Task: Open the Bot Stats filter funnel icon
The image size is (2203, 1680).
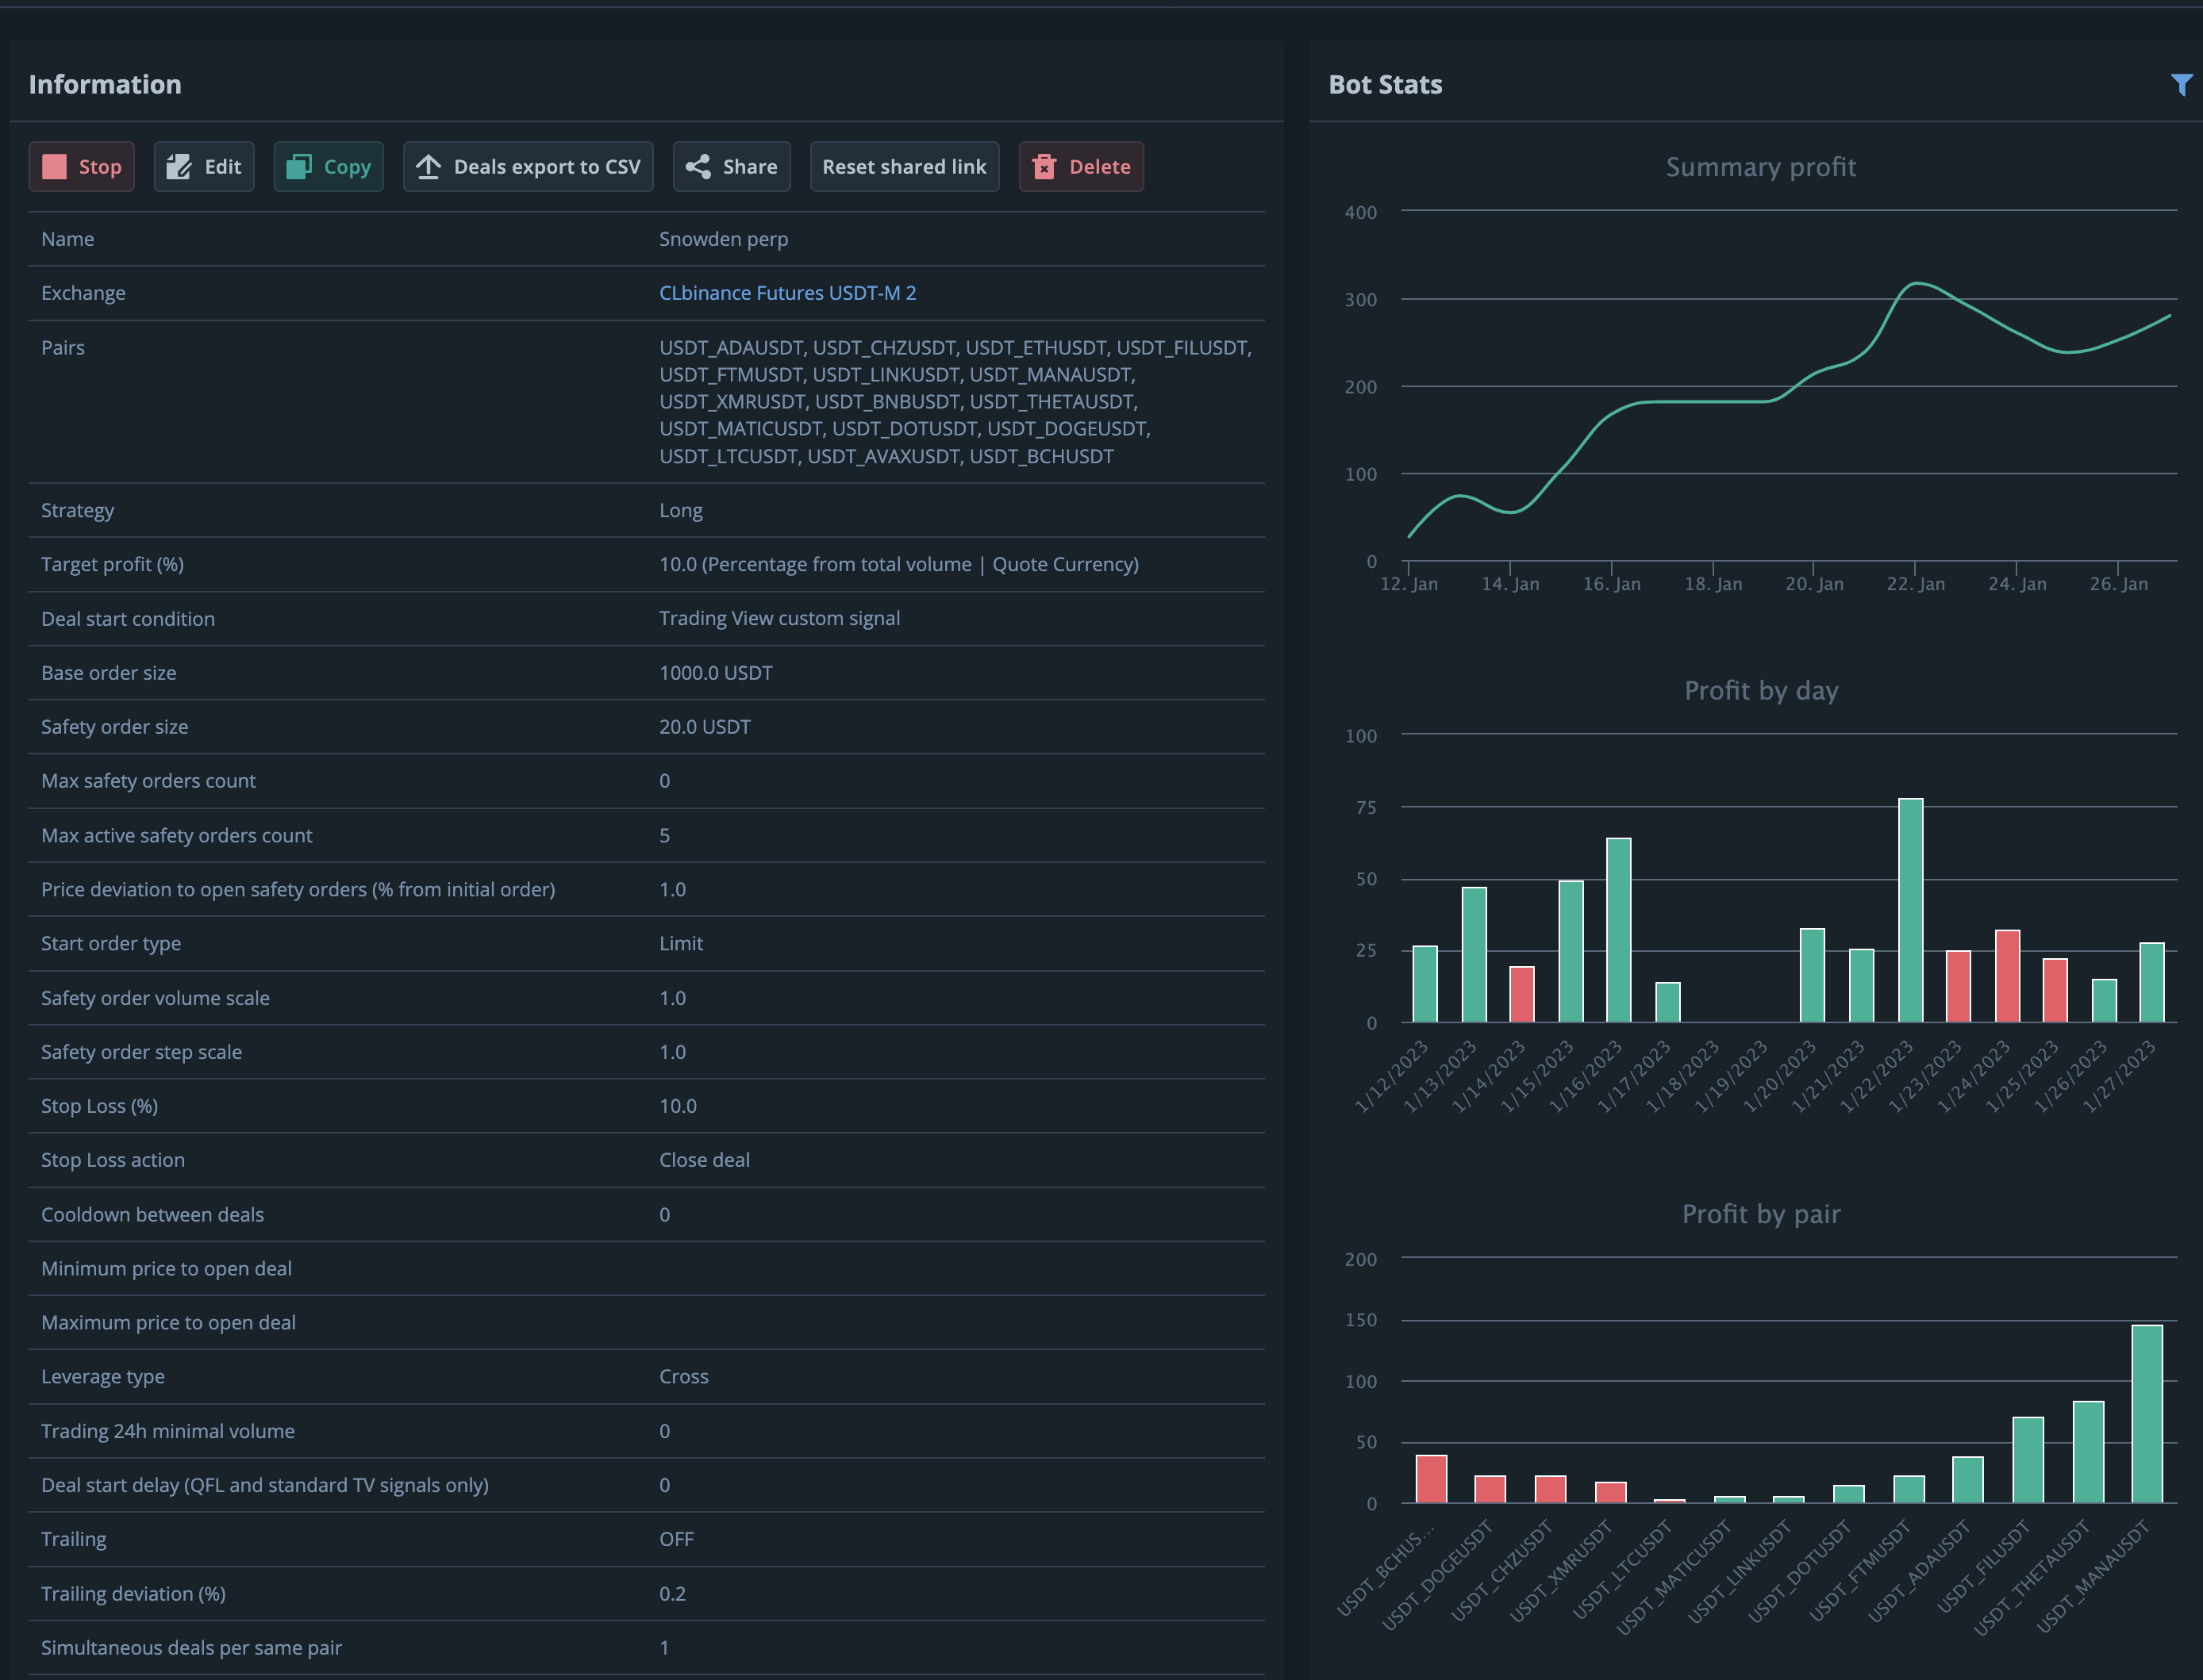Action: pos(2181,85)
